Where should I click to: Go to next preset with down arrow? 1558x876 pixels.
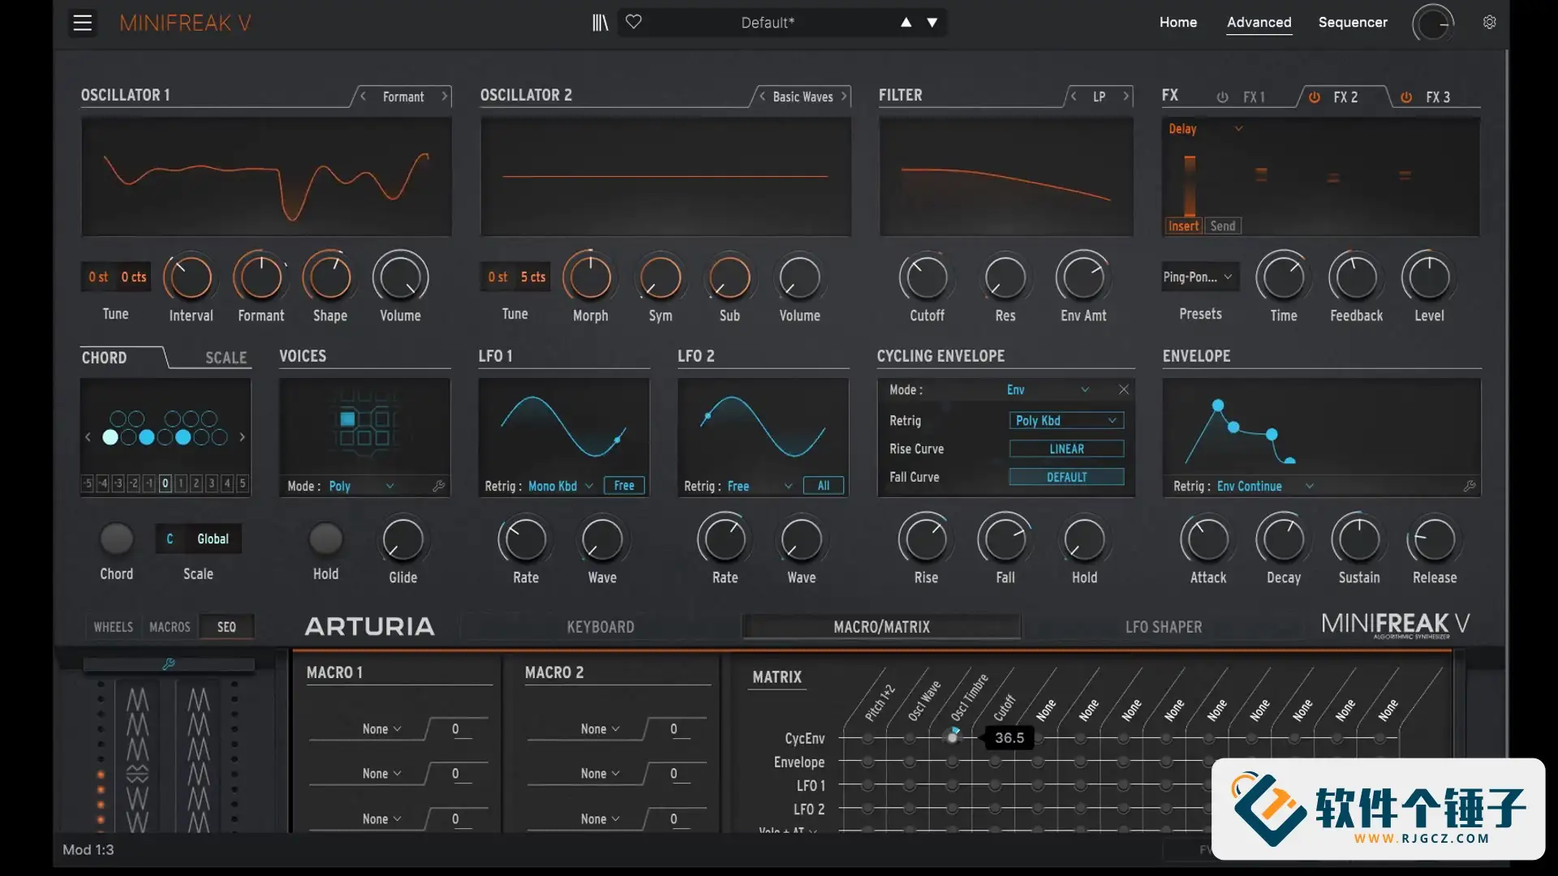point(932,23)
